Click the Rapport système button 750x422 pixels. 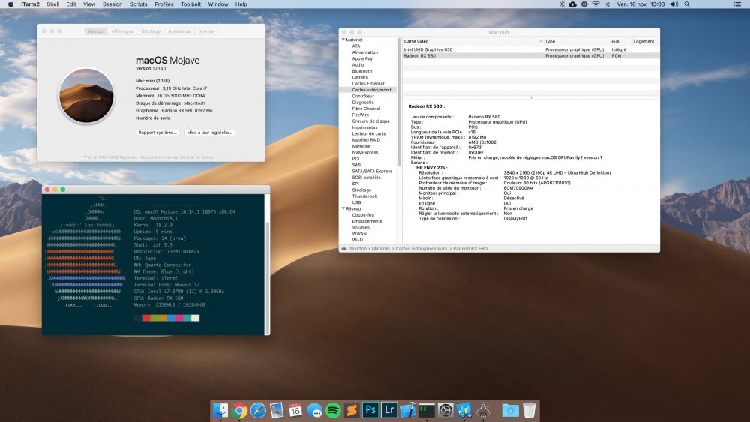(157, 133)
